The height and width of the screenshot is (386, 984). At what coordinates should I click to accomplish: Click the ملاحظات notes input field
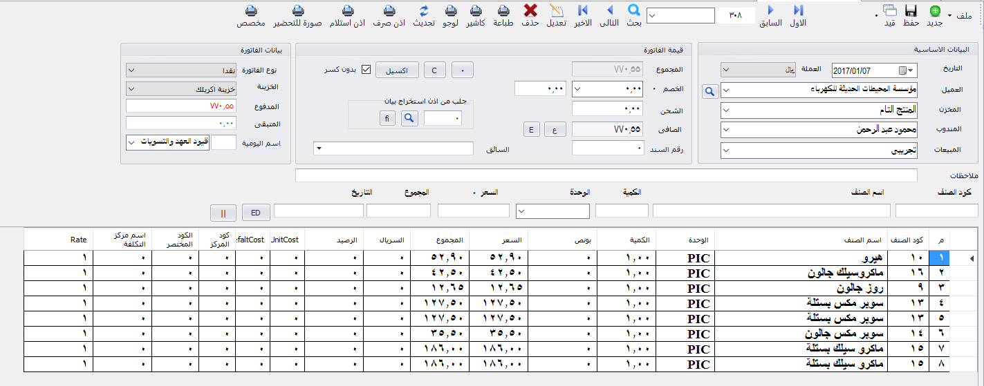(606, 176)
